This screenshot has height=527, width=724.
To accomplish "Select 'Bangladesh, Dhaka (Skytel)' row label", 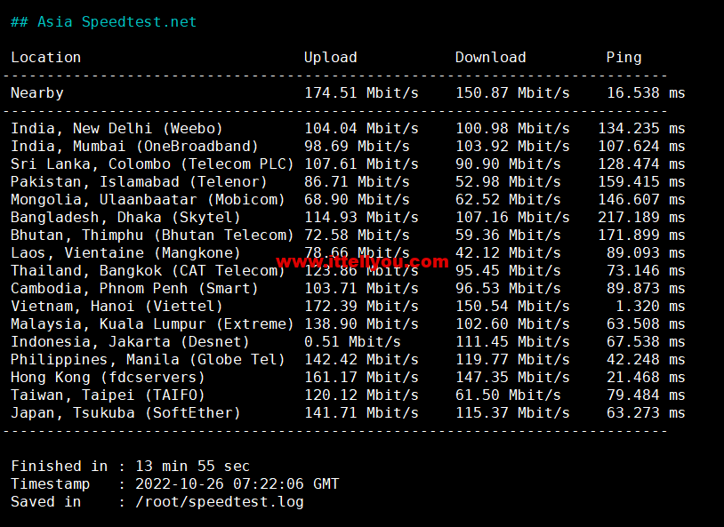I will coord(125,218).
